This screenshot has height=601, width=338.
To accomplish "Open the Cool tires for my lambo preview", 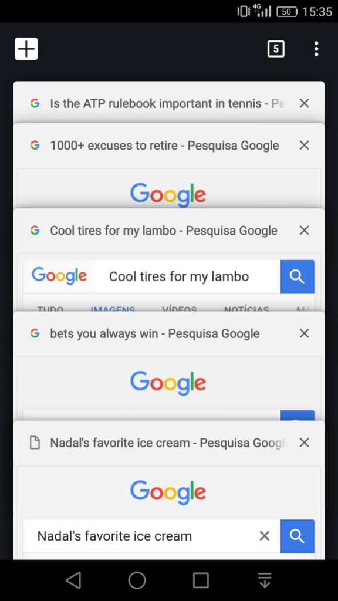I will 169,282.
